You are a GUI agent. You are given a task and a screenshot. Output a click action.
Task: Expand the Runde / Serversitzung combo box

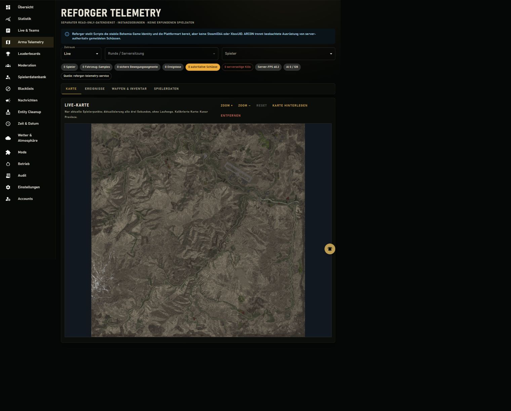161,54
